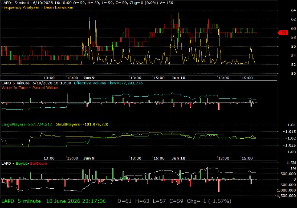Screen dimensions: 297x208
Task: Click the -1.025 axis value
Action: 289,145
